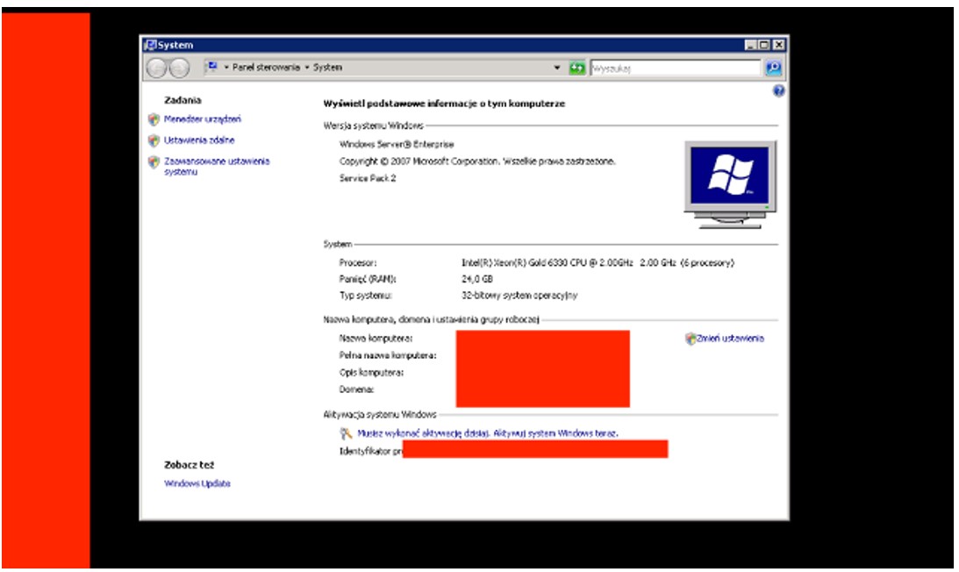Screen dimensions: 959x572
Task: Click Aktywuj system Windows teraz link
Action: click(555, 433)
